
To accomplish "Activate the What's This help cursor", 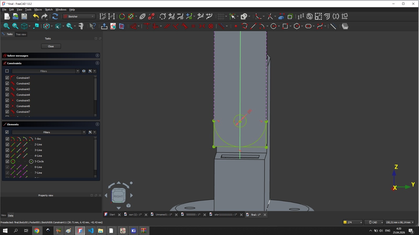I will (92, 26).
